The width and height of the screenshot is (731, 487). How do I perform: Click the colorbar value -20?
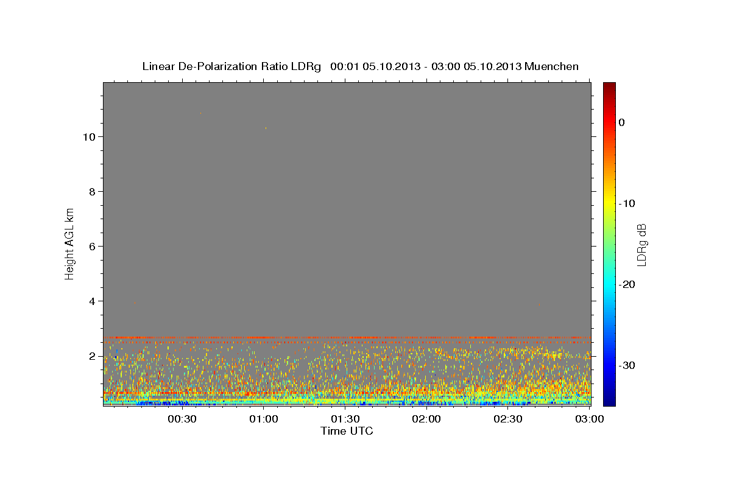click(627, 284)
